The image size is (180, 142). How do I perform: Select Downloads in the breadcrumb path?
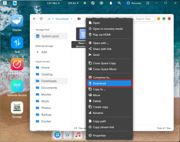[x=62, y=19]
